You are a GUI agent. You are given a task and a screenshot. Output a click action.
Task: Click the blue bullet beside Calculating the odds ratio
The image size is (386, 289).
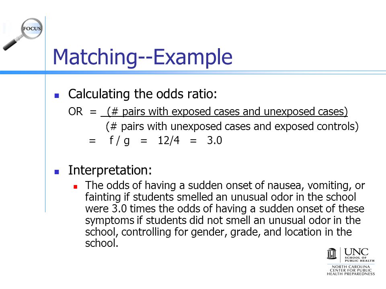(57, 96)
